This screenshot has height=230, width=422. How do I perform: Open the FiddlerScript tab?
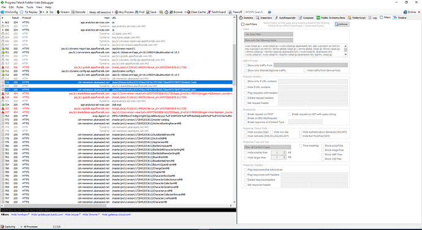click(357, 18)
